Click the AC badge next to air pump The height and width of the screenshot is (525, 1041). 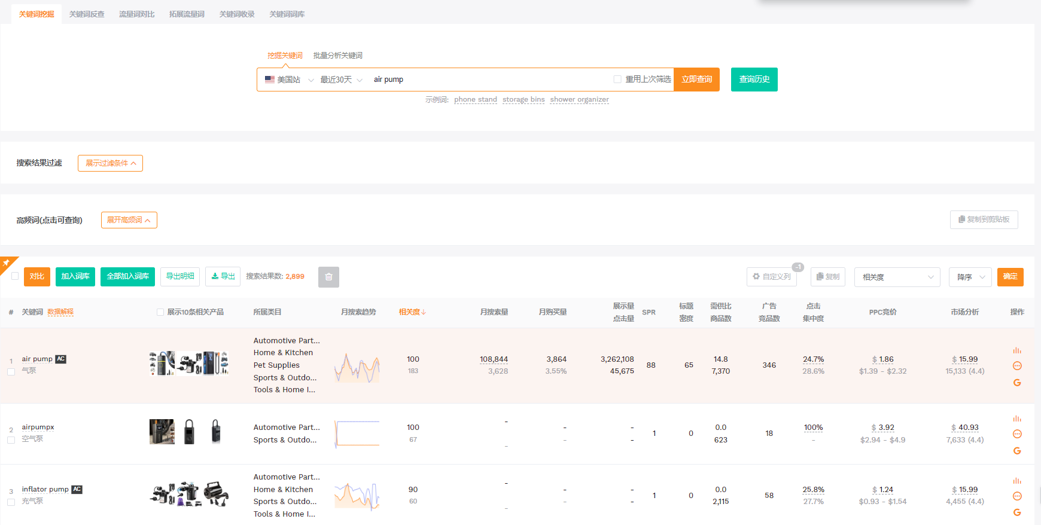coord(60,359)
